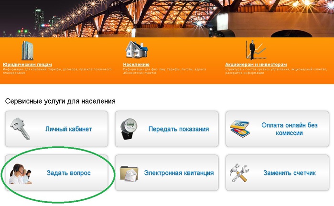Click the house icon above Населению

(136, 49)
